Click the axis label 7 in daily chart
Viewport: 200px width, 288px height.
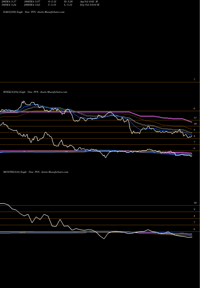point(194,80)
